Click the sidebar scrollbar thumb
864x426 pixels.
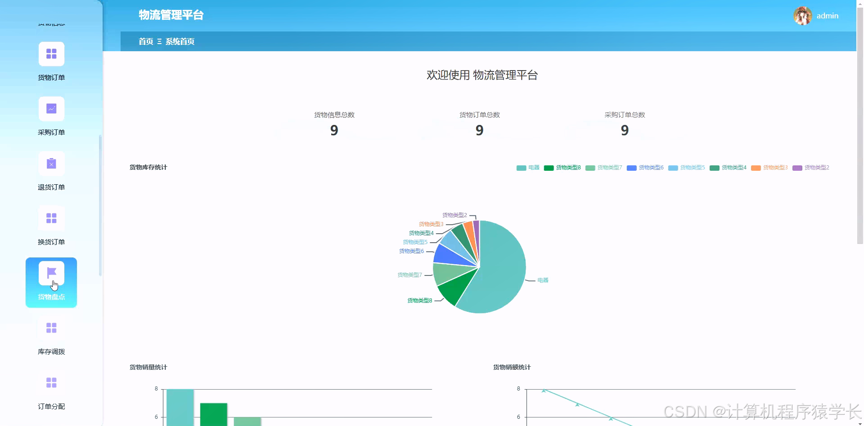coord(100,205)
